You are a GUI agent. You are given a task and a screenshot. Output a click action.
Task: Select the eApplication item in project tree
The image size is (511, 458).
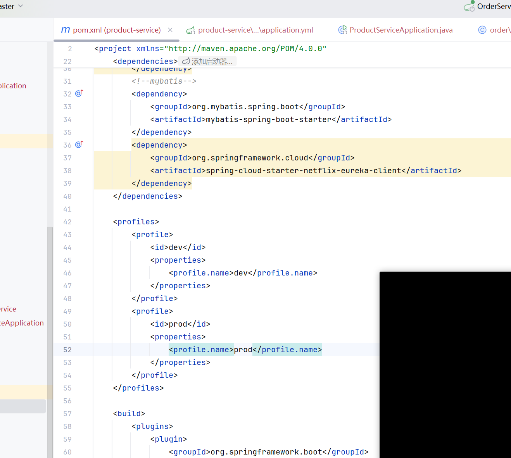tap(22, 323)
